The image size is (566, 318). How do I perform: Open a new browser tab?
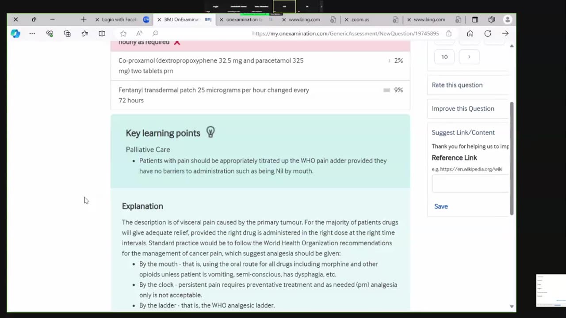(84, 19)
